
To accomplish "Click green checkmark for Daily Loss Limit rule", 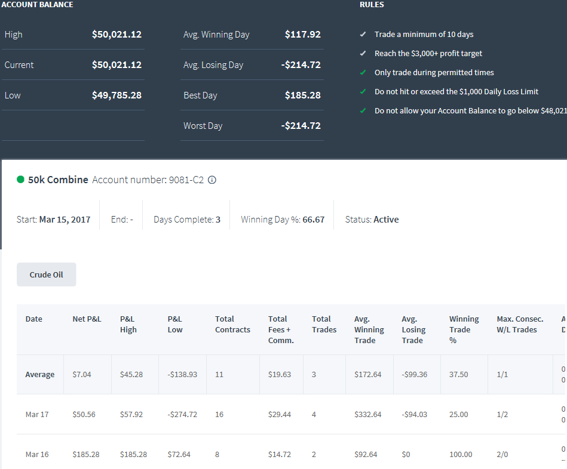I will pyautogui.click(x=363, y=92).
